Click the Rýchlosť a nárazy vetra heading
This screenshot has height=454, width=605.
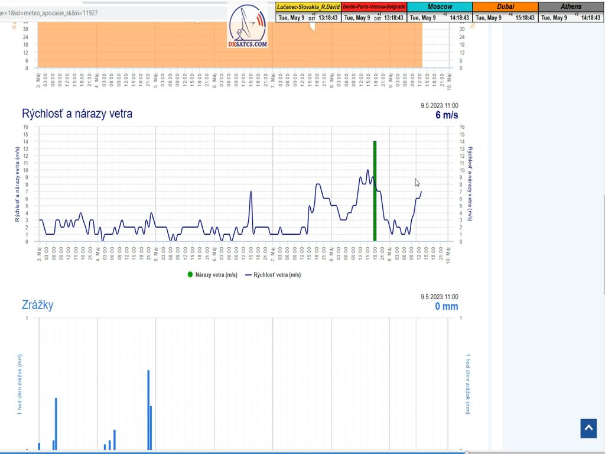(x=77, y=113)
